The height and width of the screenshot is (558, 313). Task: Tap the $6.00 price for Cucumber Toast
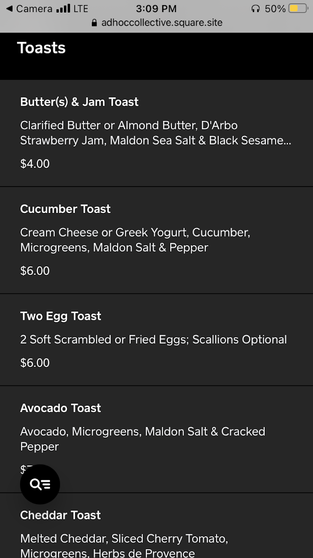point(35,271)
